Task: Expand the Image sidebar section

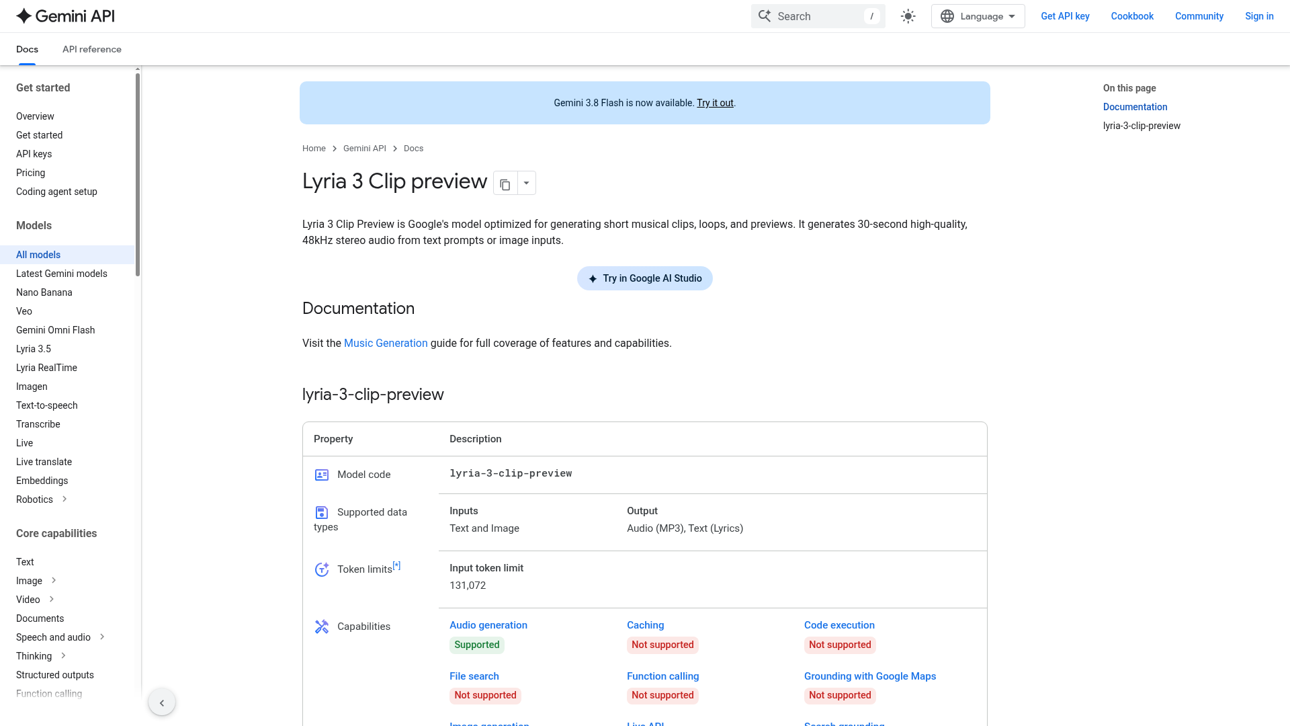Action: [x=54, y=580]
